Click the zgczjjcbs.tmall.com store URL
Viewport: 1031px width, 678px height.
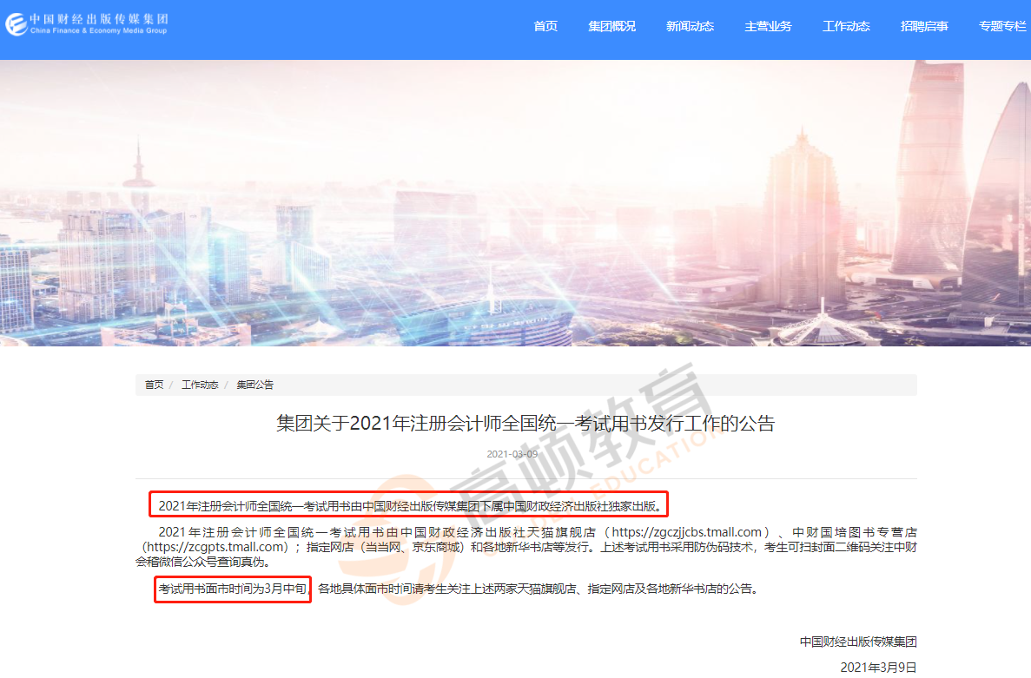pyautogui.click(x=688, y=531)
